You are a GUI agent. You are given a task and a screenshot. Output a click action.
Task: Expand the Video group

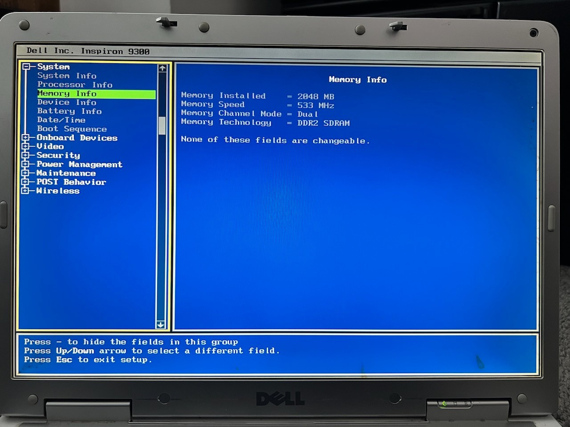(x=25, y=146)
